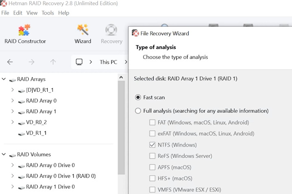Viewport: 292px width, 194px height.
Task: Expand RAID Array 0 Drive 1 (RAID 0) node
Action: point(13,176)
